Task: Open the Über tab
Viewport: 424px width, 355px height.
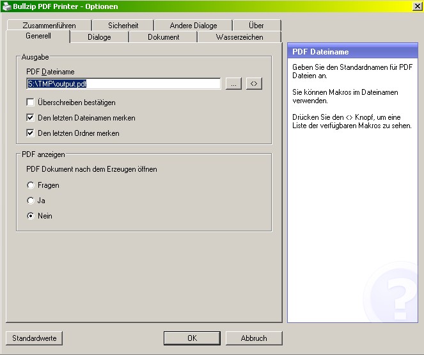Action: pyautogui.click(x=256, y=26)
